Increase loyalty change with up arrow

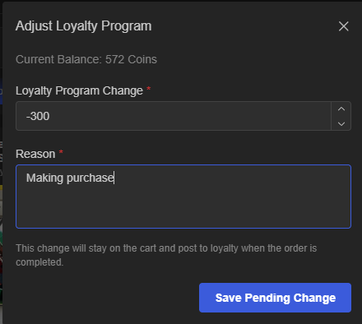[x=341, y=109]
